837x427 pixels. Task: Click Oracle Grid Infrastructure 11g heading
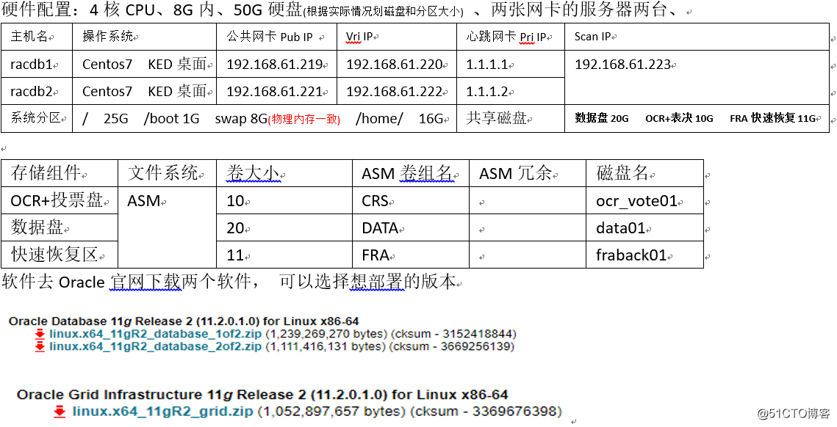click(262, 395)
